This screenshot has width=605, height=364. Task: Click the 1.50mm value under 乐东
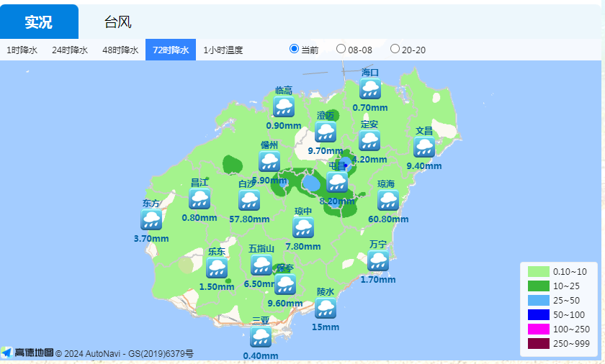pos(217,287)
